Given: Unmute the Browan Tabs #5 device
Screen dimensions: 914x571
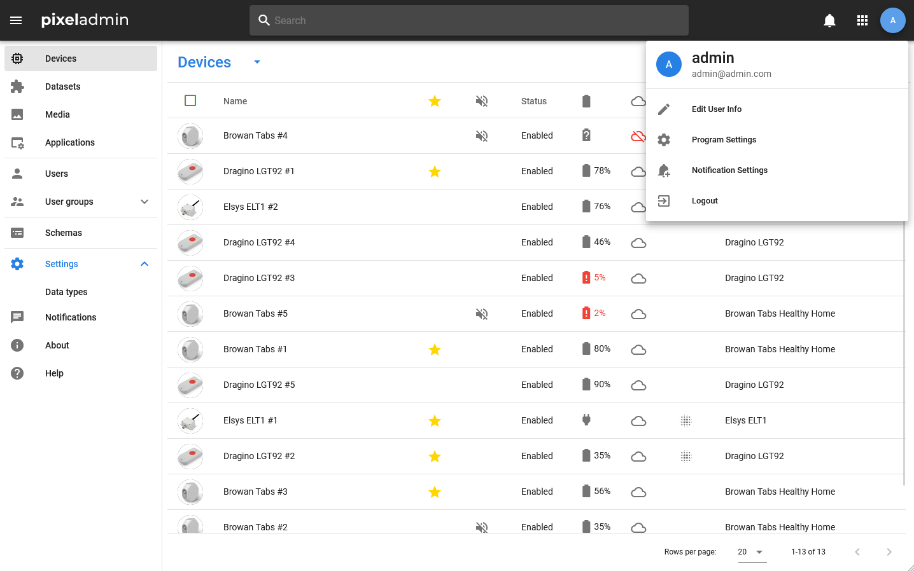Looking at the screenshot, I should tap(482, 314).
